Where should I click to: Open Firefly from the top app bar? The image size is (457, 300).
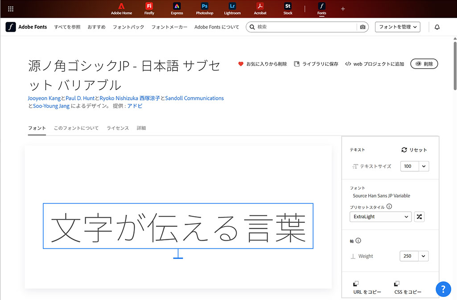149,8
